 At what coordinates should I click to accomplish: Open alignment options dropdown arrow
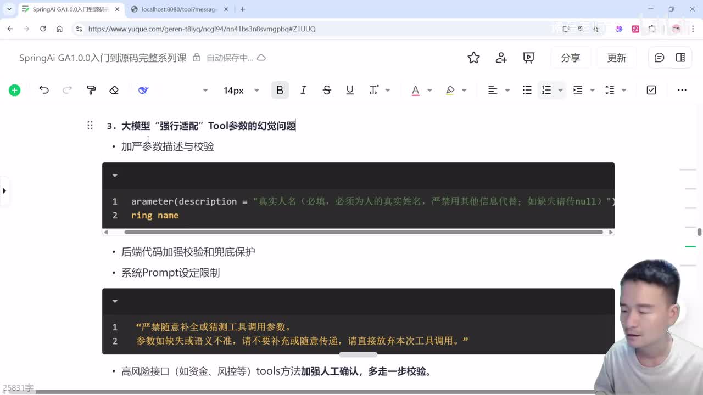[507, 91]
